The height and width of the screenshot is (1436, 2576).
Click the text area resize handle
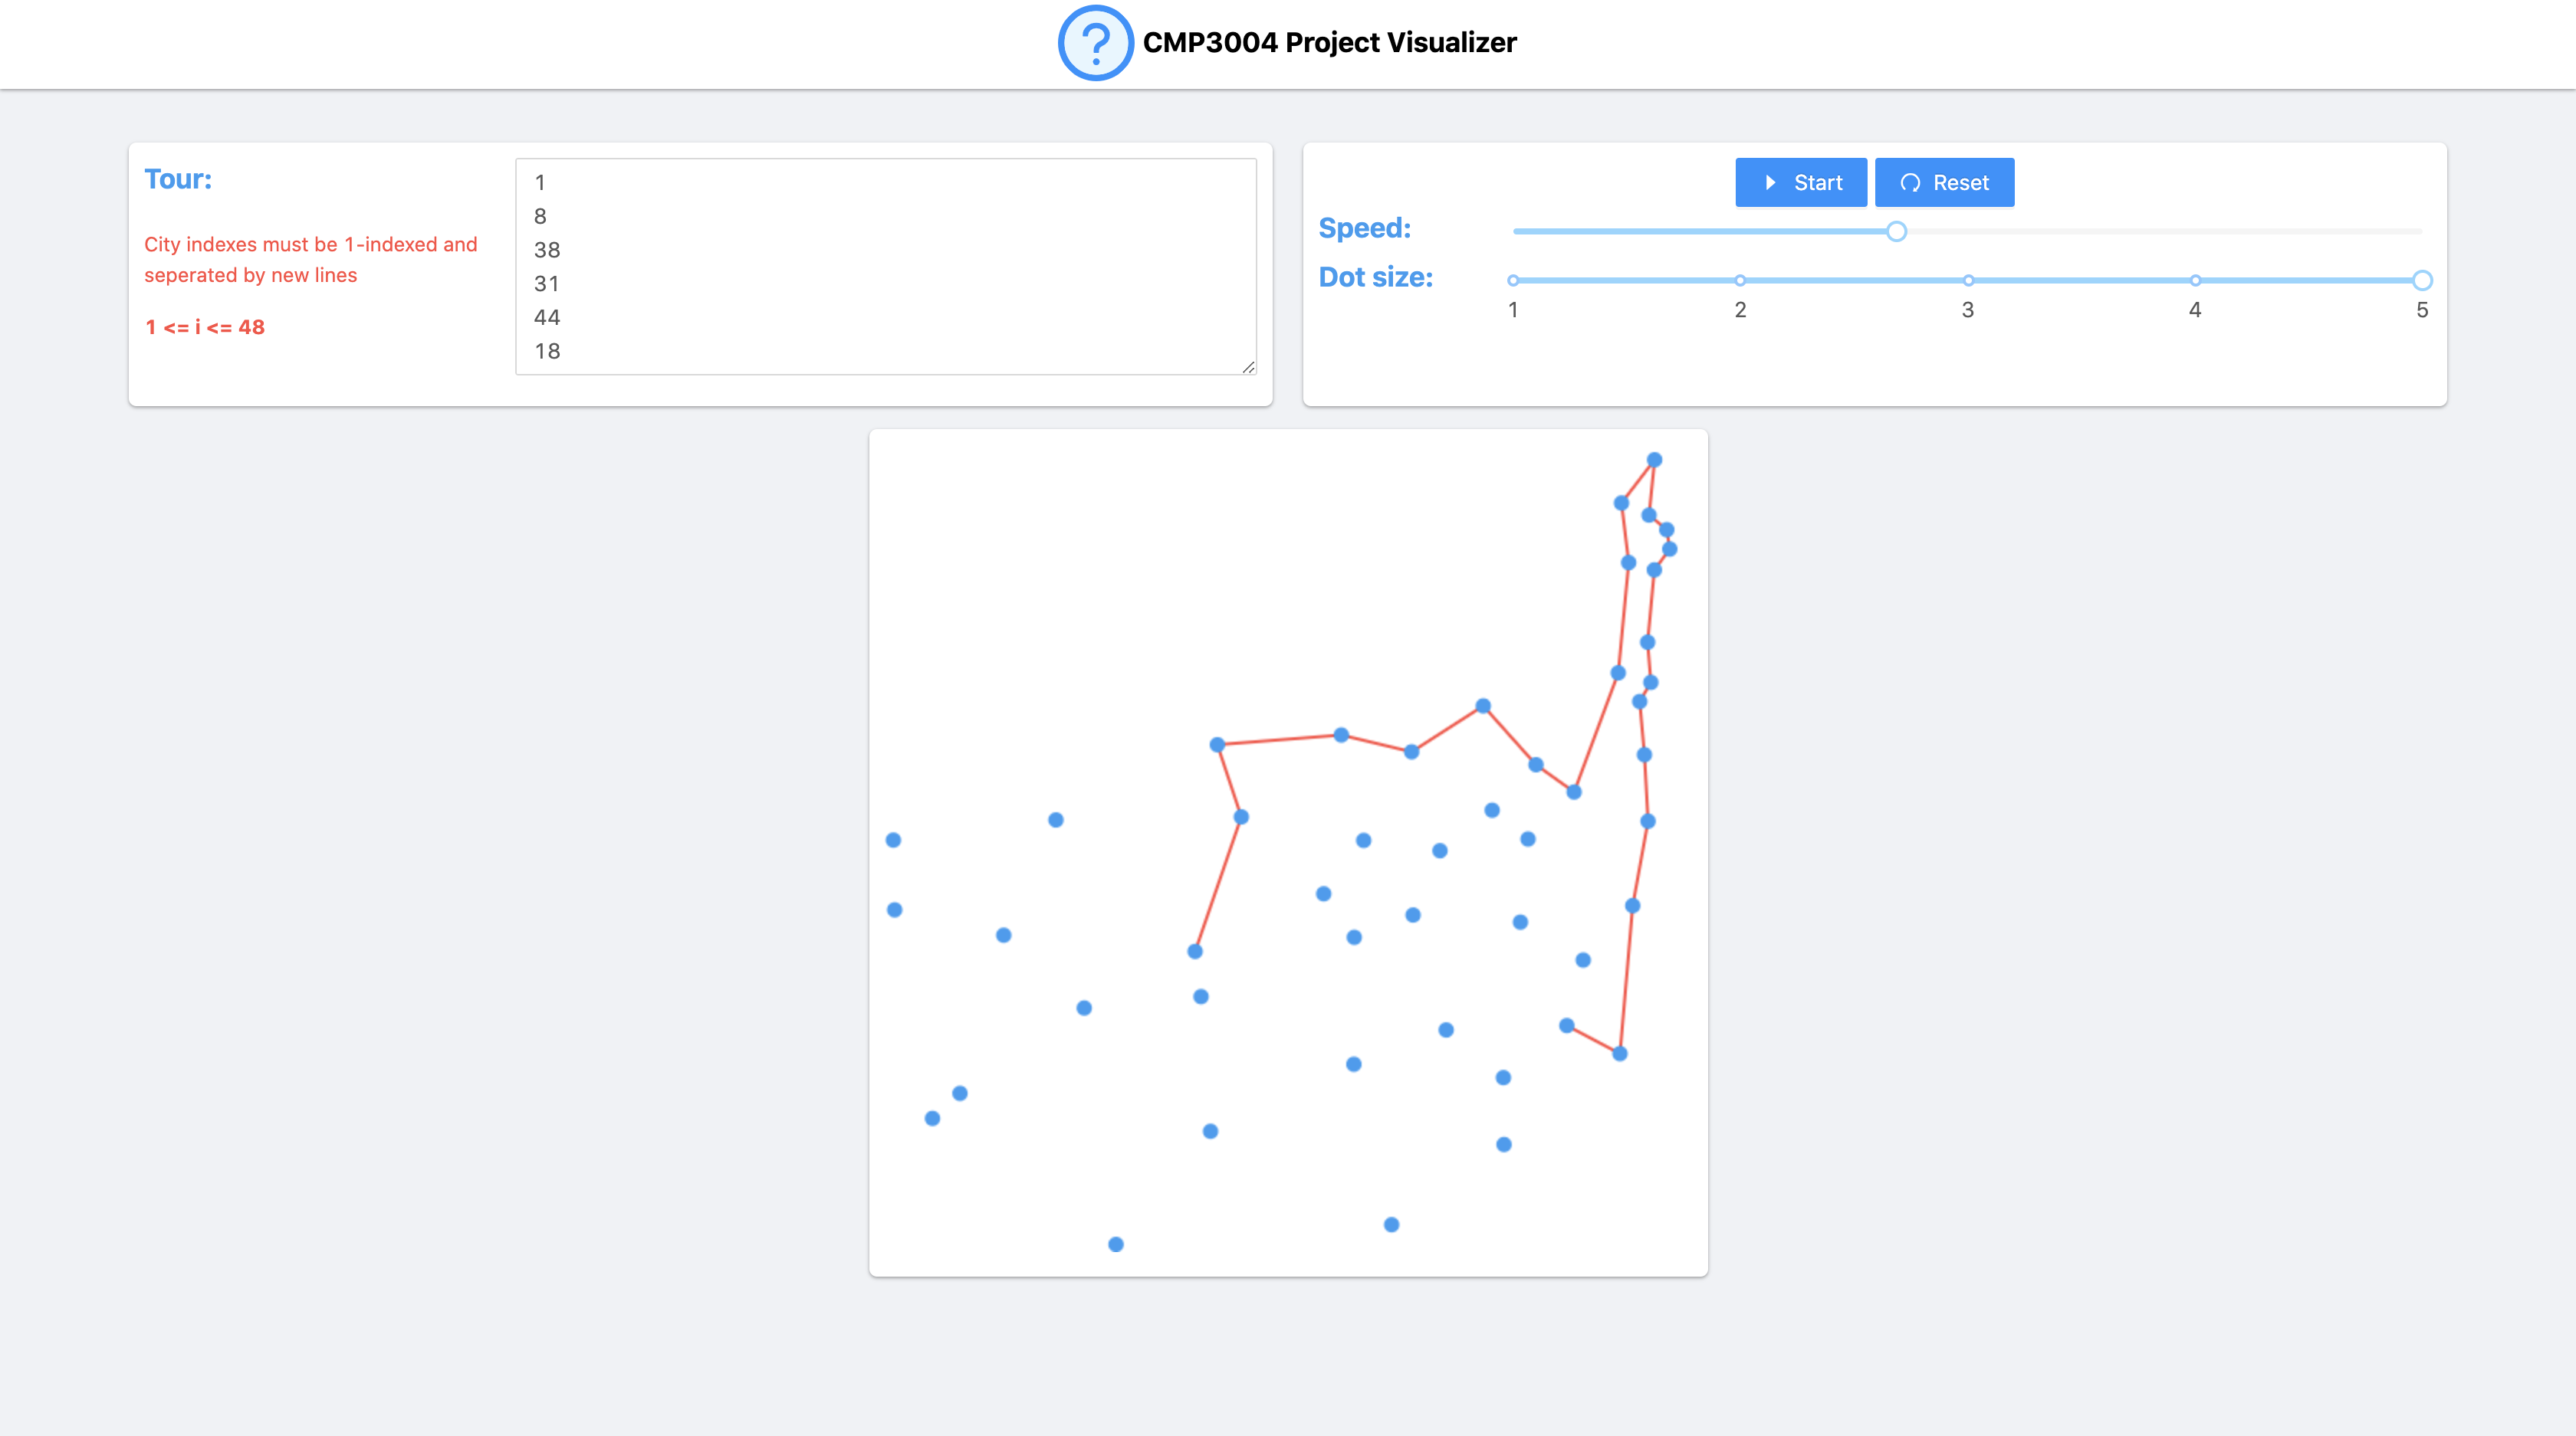point(1248,367)
